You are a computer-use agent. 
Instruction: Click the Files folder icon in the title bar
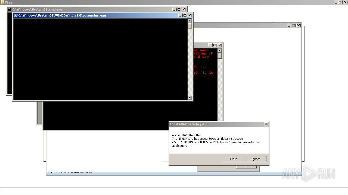(2, 2)
